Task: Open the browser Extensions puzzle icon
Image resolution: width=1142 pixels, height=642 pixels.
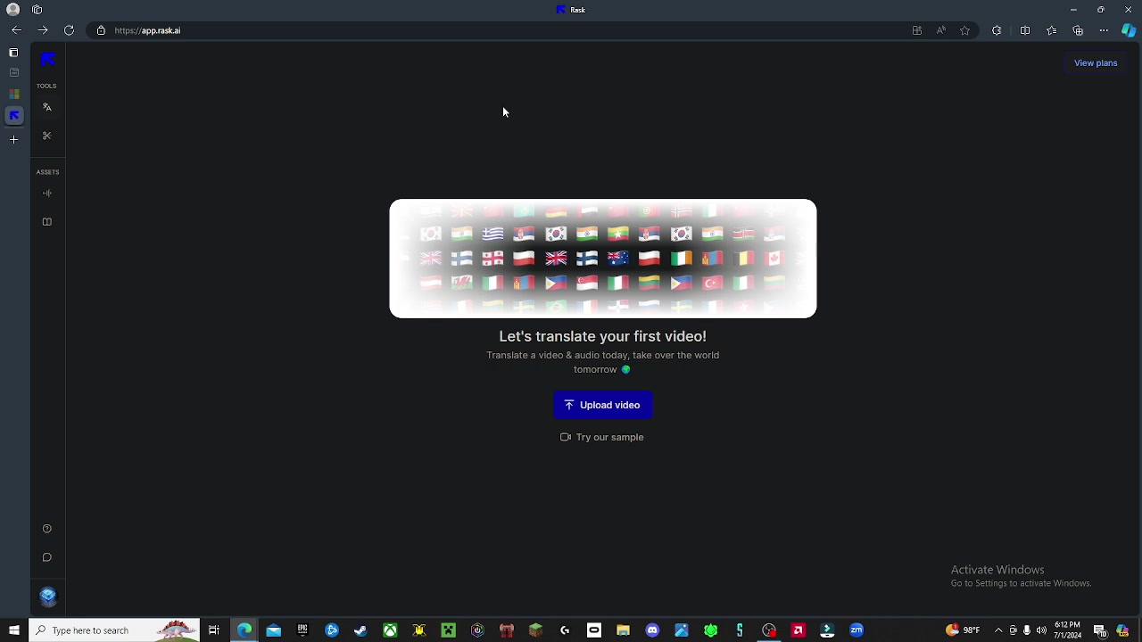Action: coord(997,30)
